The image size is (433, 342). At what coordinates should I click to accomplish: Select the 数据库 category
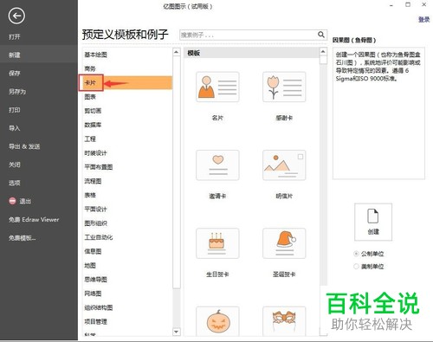(x=93, y=125)
